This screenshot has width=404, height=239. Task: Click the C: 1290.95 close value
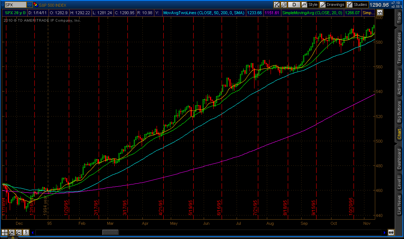125,13
